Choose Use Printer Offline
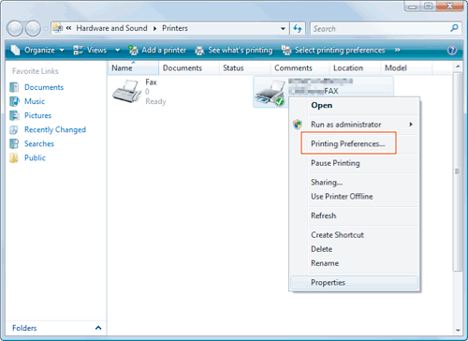 [354, 197]
